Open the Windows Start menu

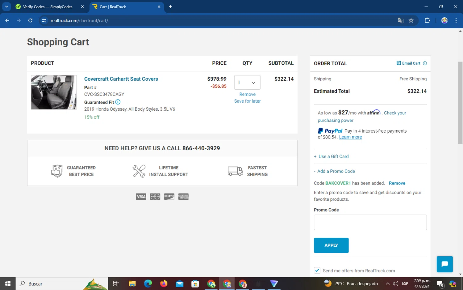[x=8, y=284]
